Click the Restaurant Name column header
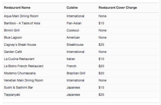This screenshot has width=161, height=105. pos(17,7)
